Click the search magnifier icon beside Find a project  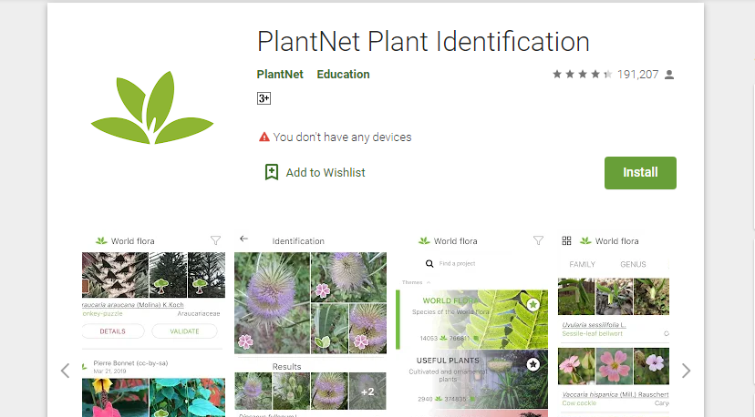429,263
